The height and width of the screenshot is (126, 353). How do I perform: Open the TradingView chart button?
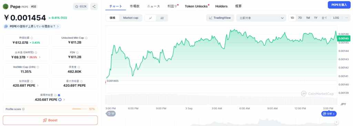click(220, 18)
